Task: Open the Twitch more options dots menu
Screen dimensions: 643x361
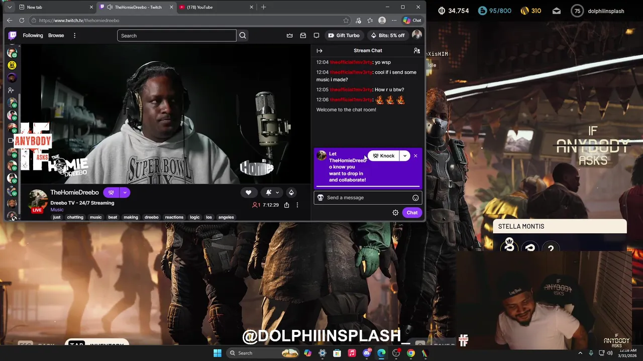Action: [x=74, y=36]
